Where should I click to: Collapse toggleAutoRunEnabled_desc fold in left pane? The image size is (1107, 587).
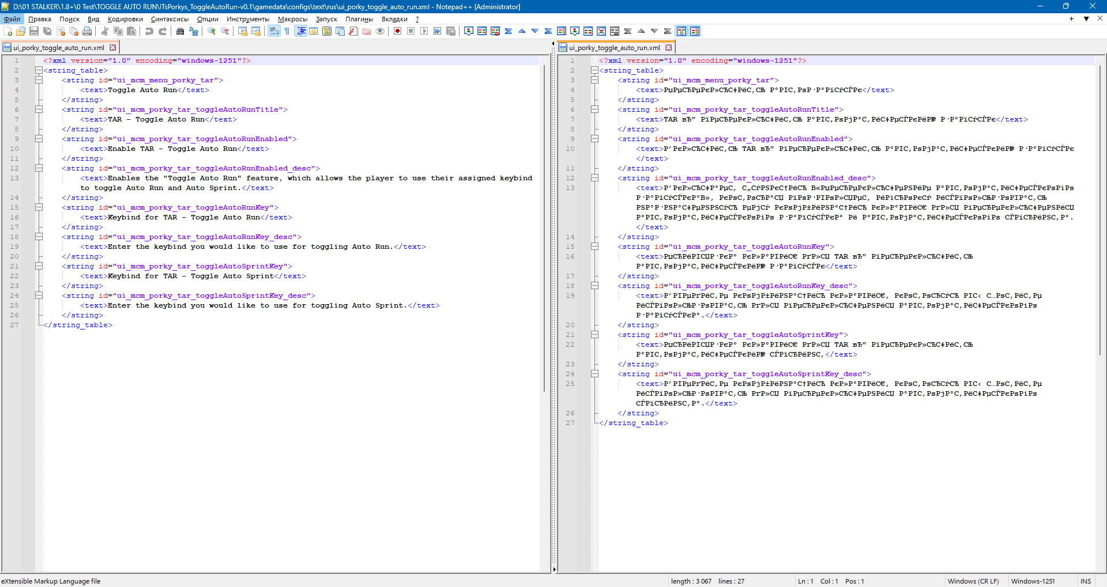pos(39,168)
